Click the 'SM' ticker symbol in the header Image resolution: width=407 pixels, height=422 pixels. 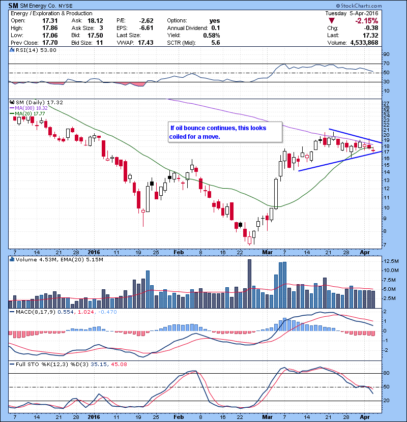(13, 6)
